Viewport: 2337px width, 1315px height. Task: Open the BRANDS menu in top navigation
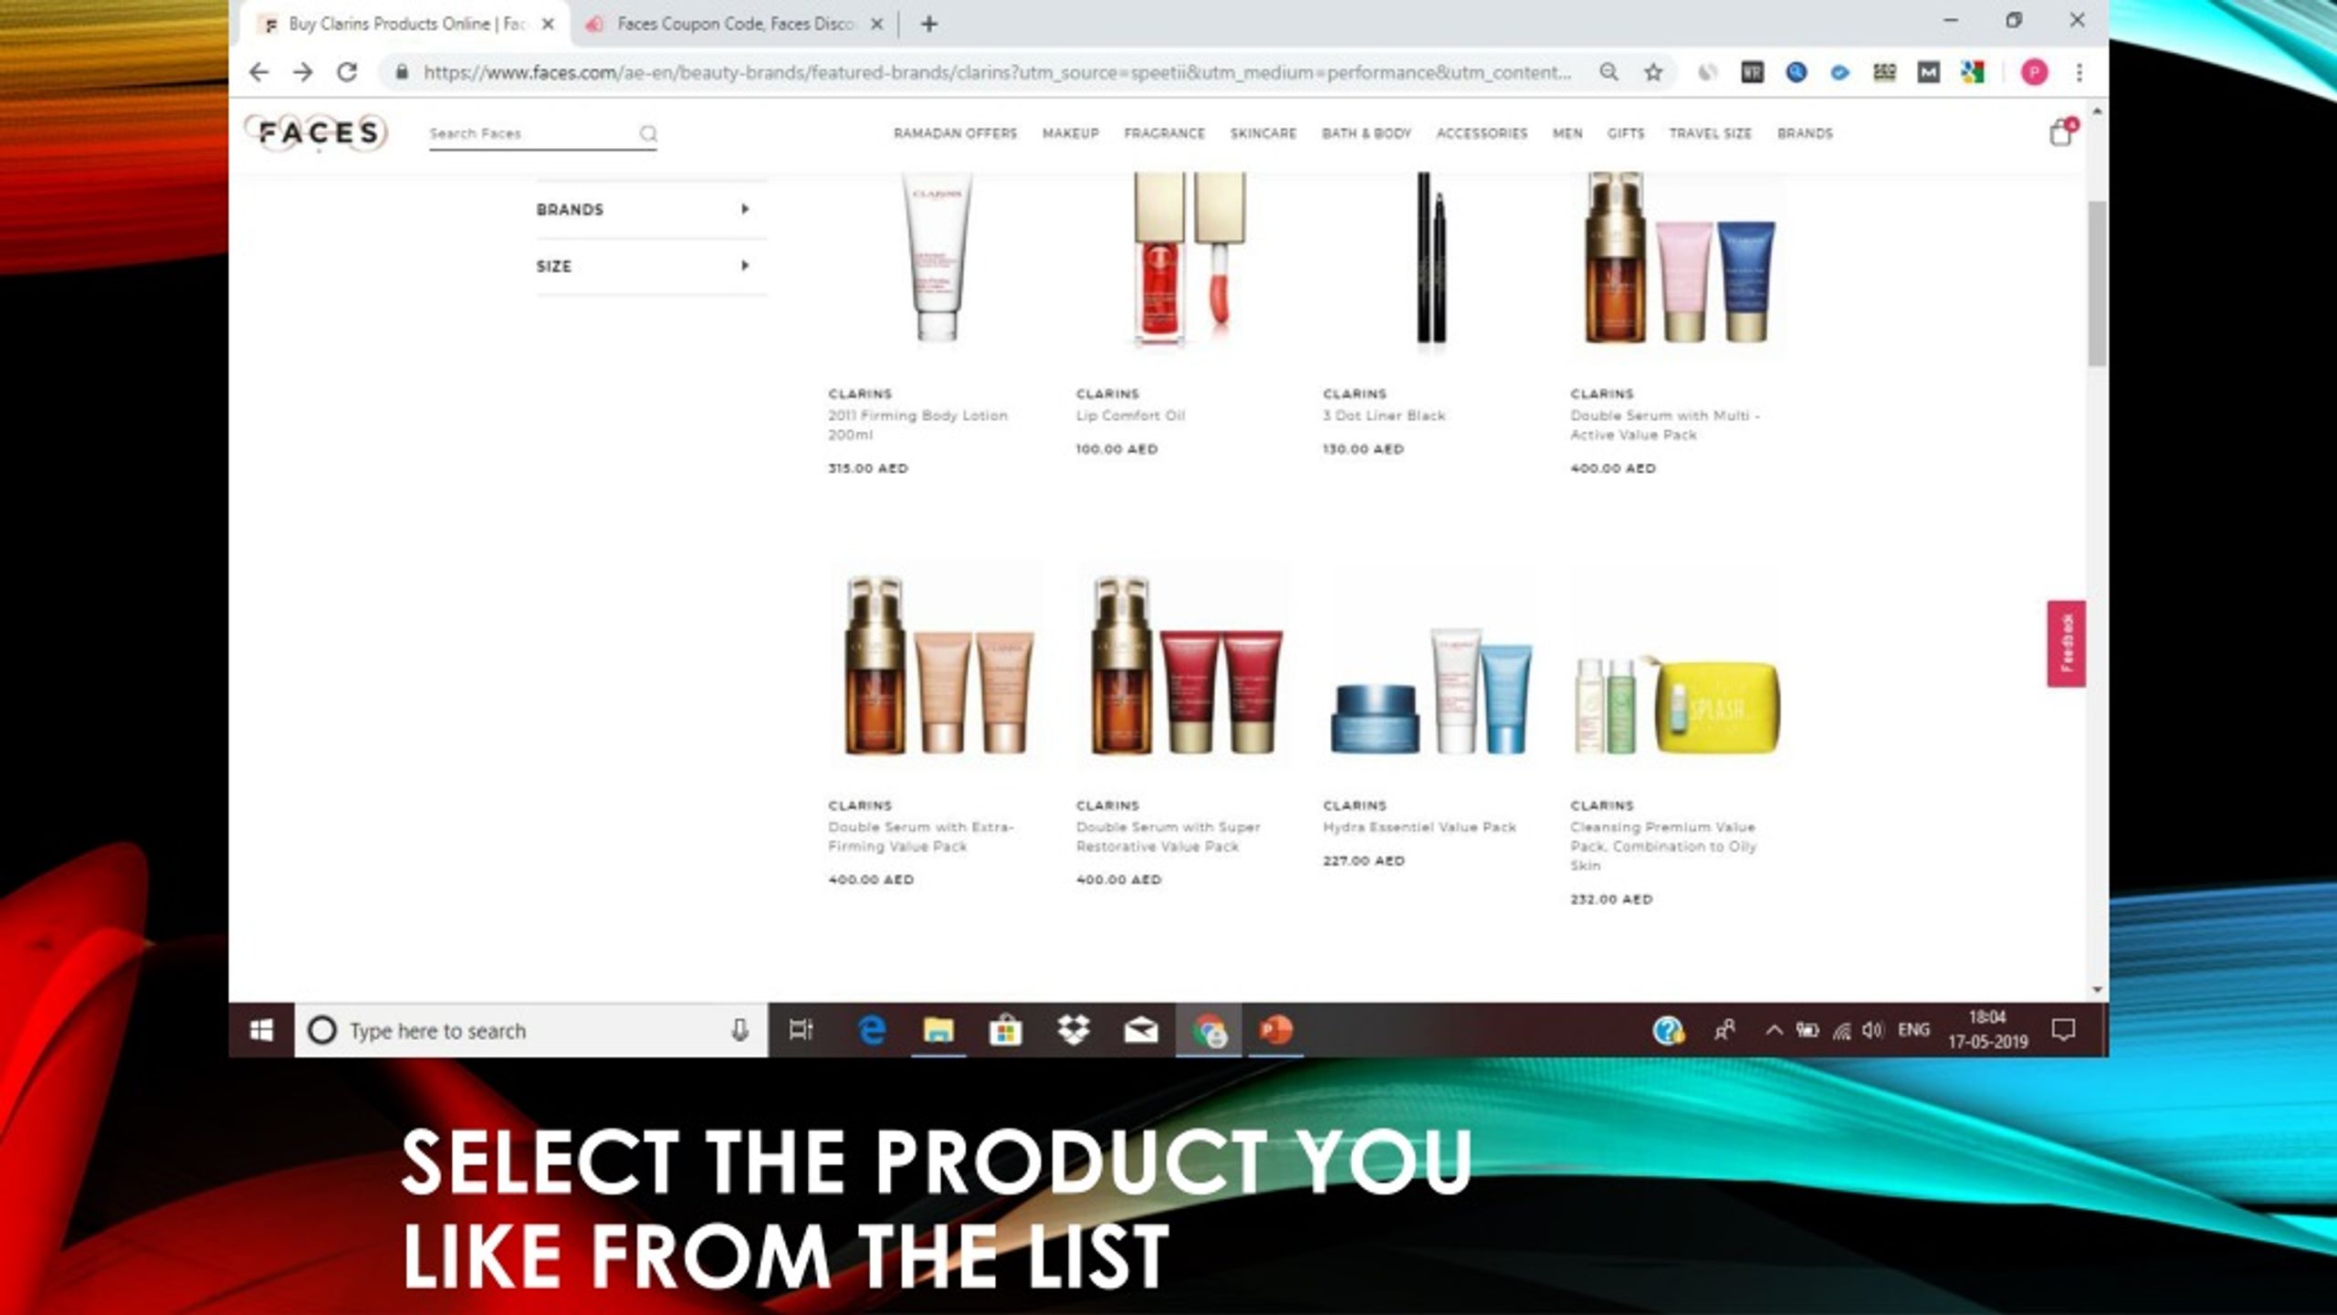pos(1805,133)
